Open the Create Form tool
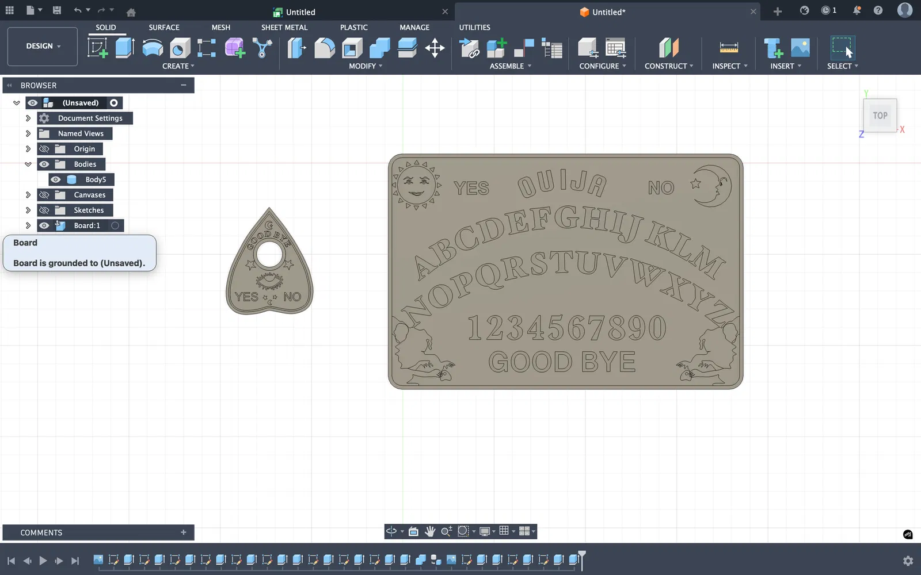Viewport: 921px width, 575px height. click(x=235, y=48)
